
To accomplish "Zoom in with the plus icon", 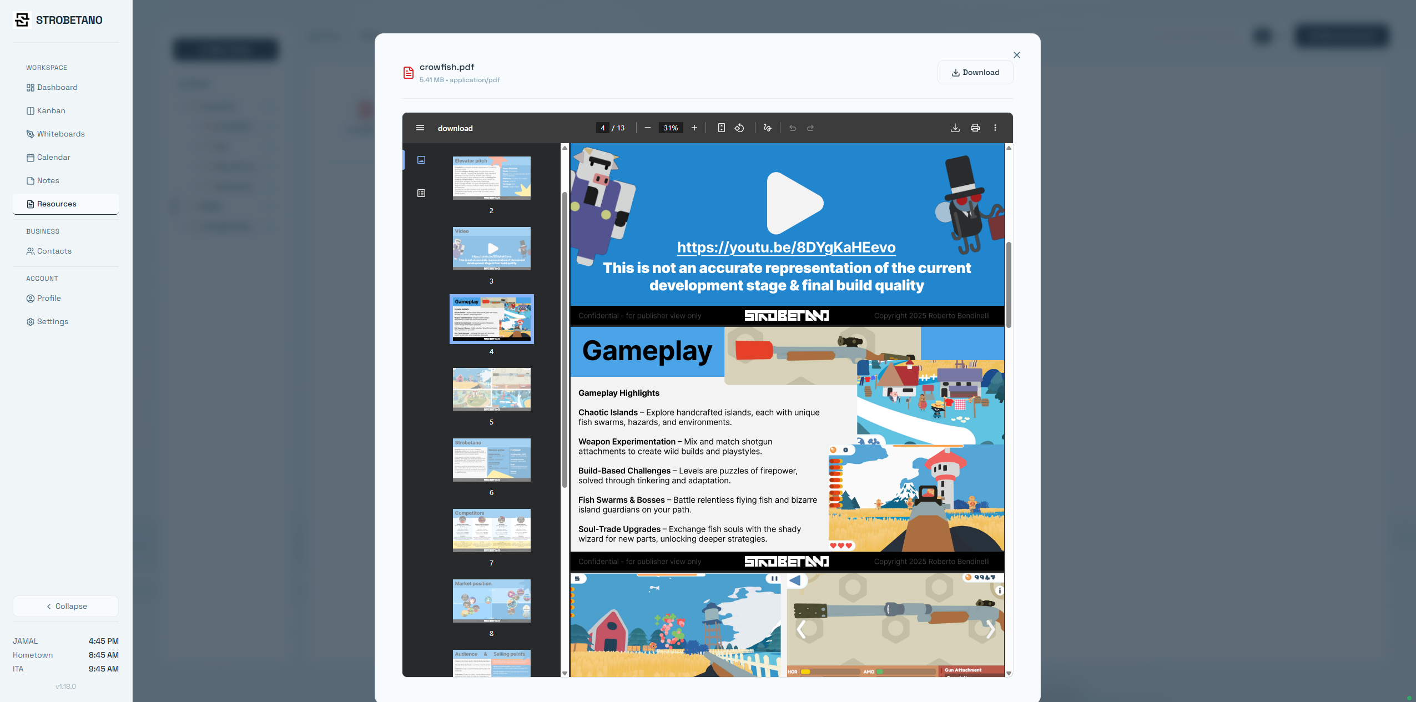I will 694,128.
